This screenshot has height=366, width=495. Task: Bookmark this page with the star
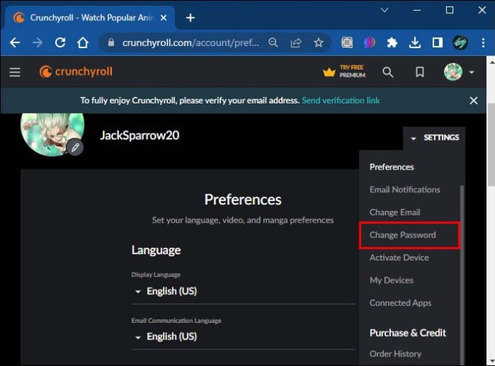click(x=319, y=42)
